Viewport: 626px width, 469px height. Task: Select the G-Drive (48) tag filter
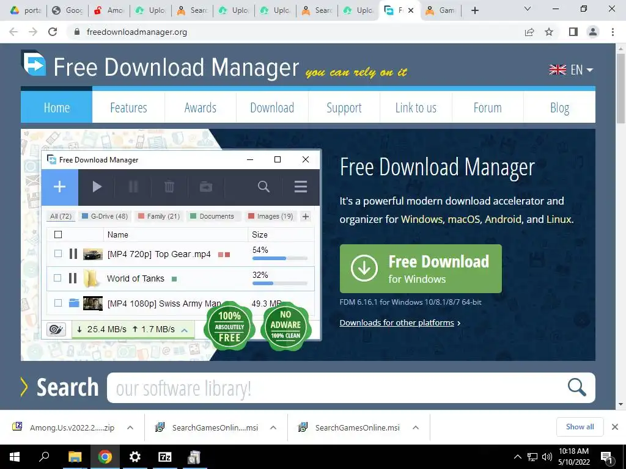[x=105, y=216]
